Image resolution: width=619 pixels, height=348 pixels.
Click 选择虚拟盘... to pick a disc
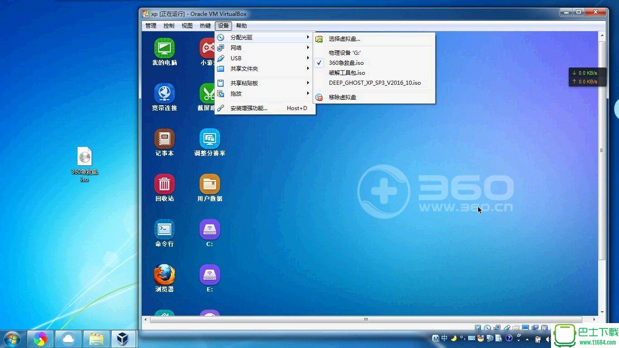[x=374, y=39]
